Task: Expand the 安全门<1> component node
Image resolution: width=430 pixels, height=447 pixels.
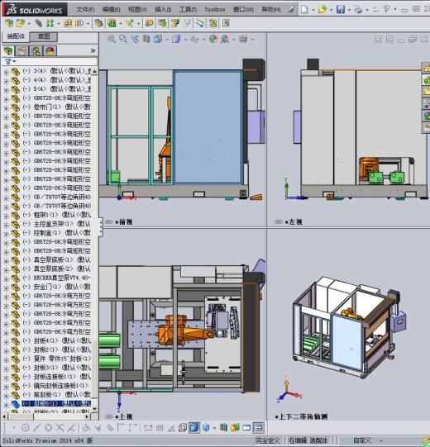Action: click(x=6, y=288)
